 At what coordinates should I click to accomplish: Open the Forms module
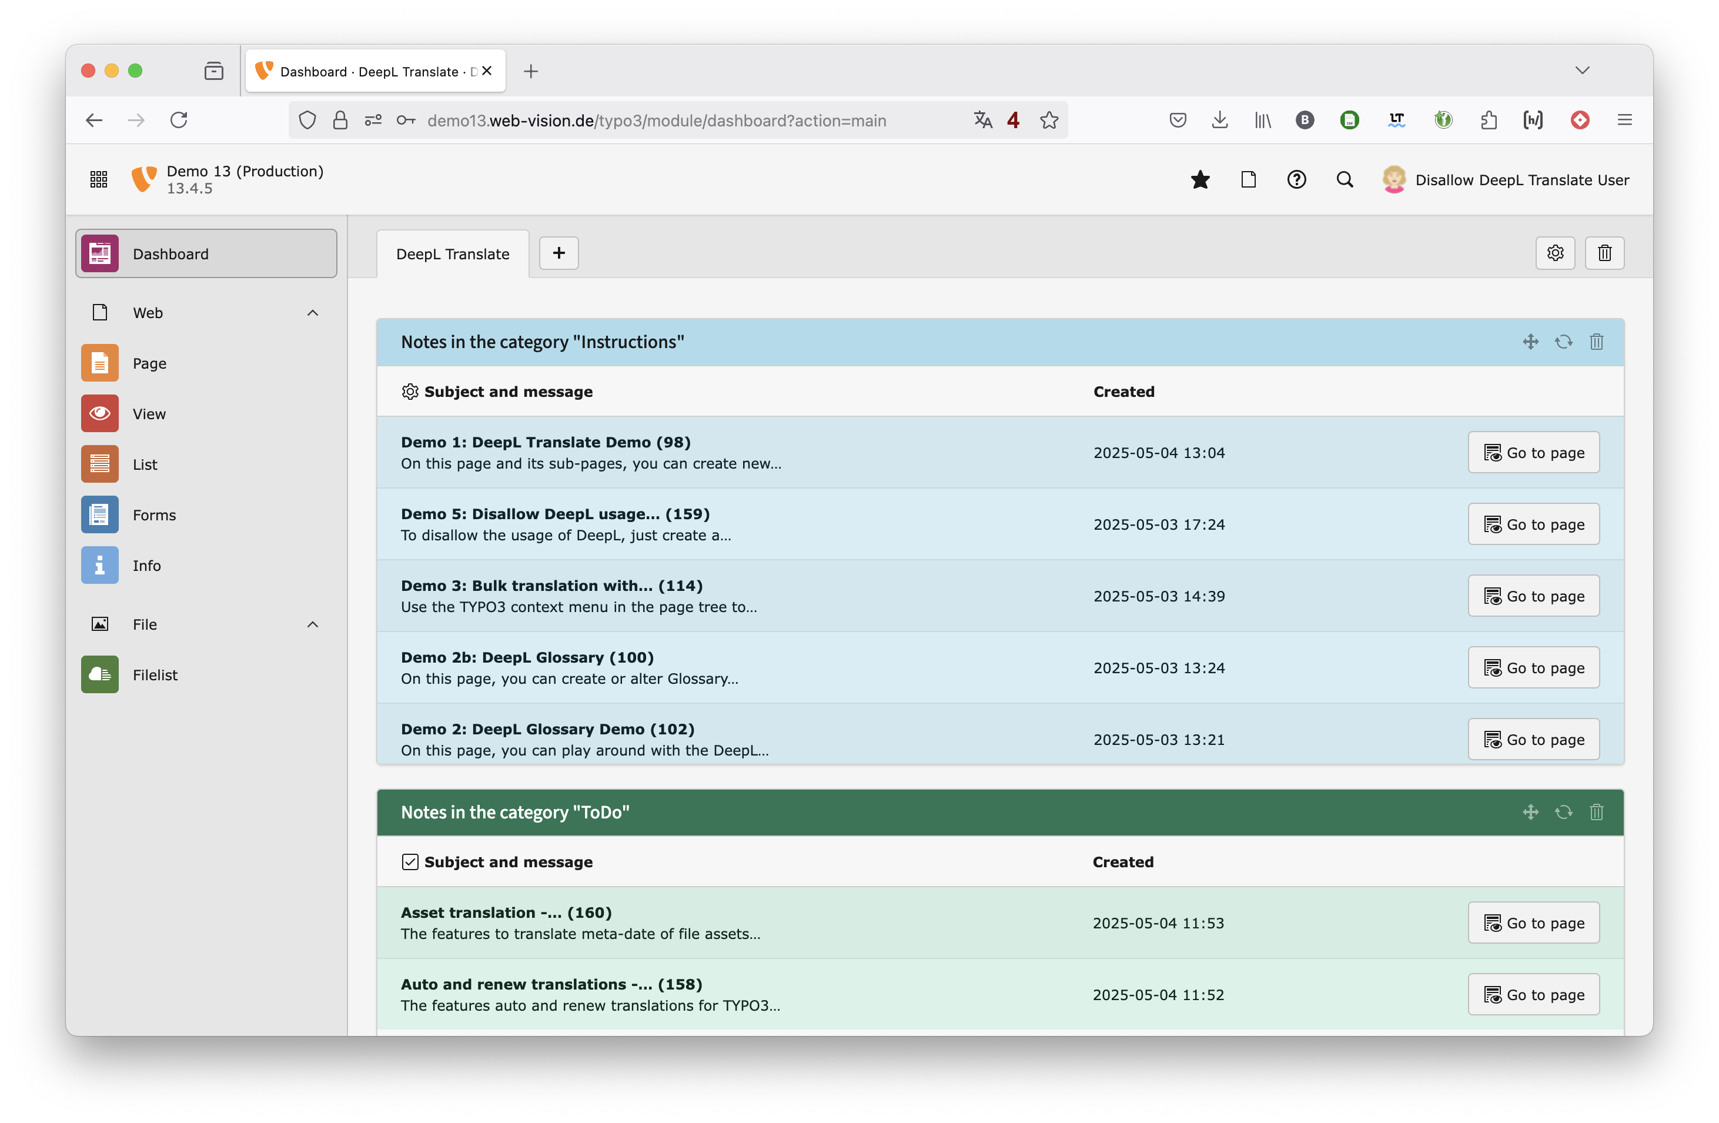[x=206, y=515]
